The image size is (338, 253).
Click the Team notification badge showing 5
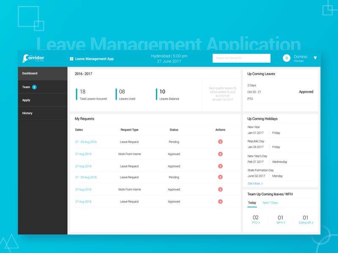coord(34,87)
